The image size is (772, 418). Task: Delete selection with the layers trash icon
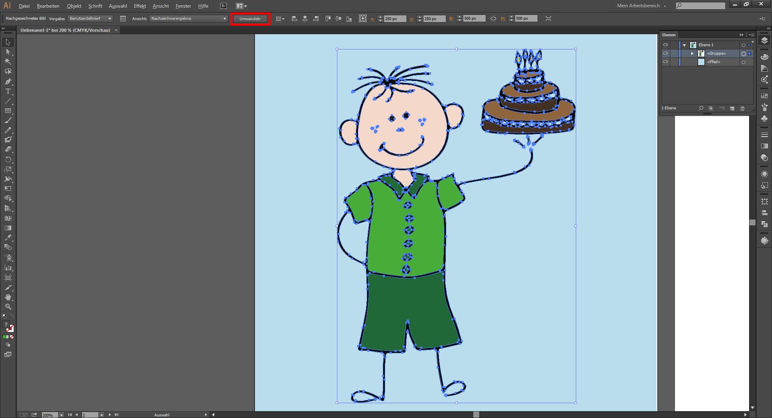click(742, 109)
